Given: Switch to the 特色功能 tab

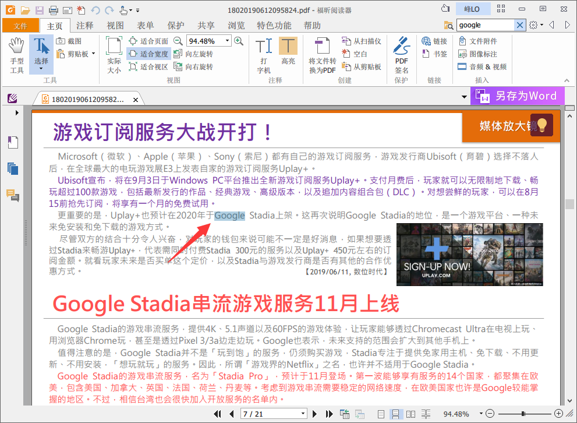Looking at the screenshot, I should tap(274, 26).
